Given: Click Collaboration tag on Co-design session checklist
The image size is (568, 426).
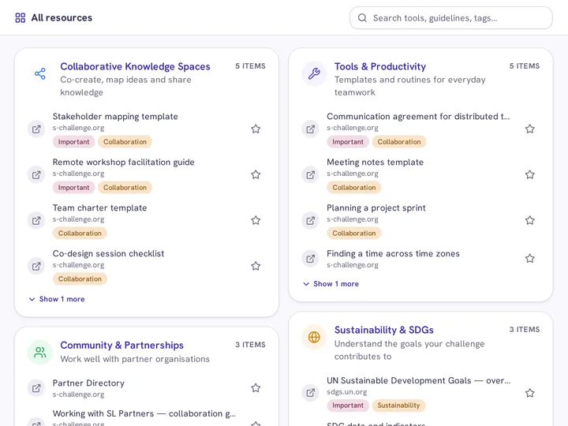Looking at the screenshot, I should coord(80,278).
